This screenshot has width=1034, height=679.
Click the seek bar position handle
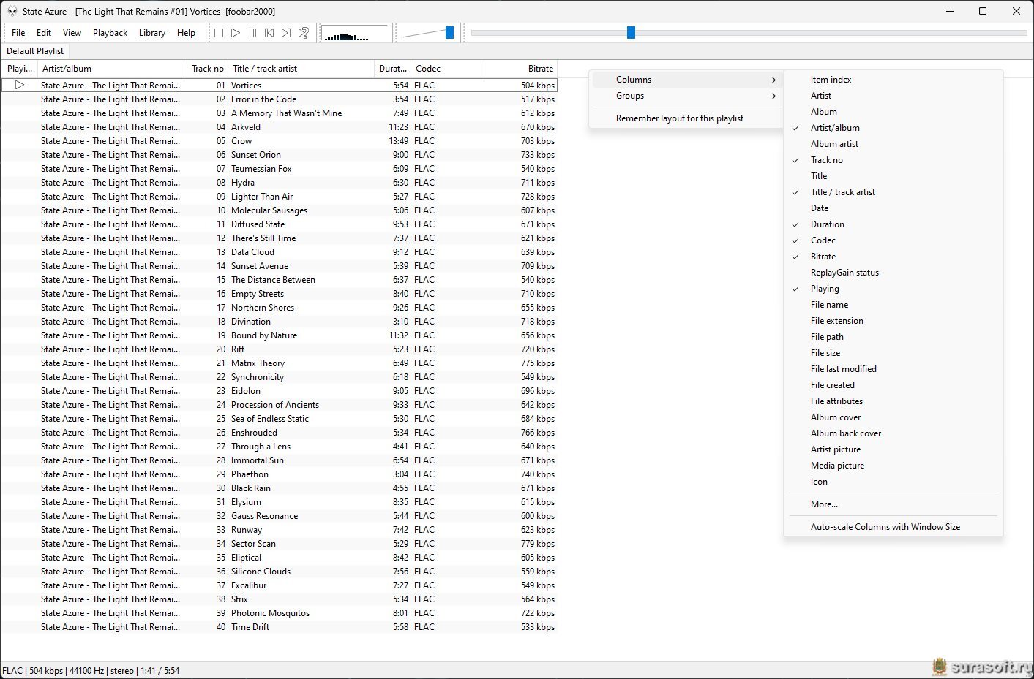point(631,32)
